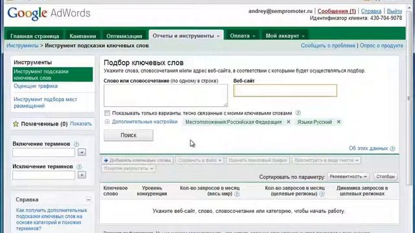Click the Ключевое слово column header
This screenshot has height=233, width=415.
[x=115, y=191]
